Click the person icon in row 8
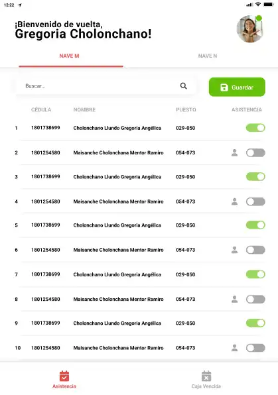This screenshot has height=395, width=278. (235, 300)
